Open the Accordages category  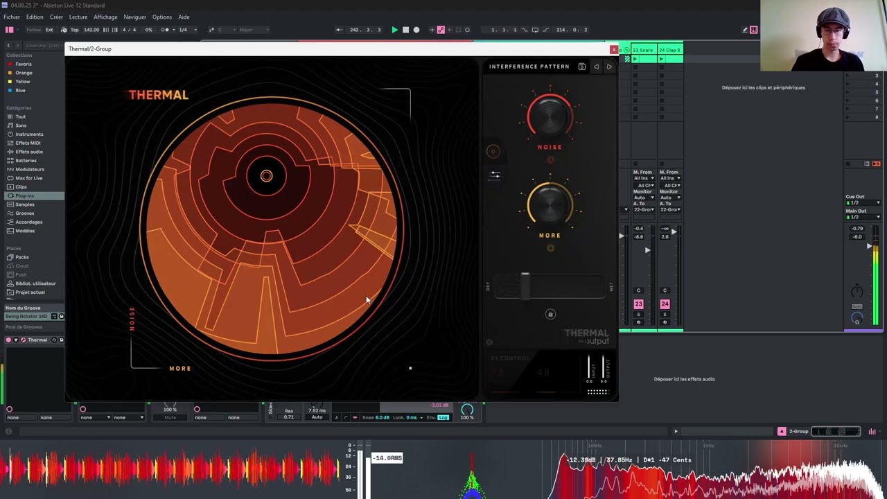pyautogui.click(x=28, y=222)
